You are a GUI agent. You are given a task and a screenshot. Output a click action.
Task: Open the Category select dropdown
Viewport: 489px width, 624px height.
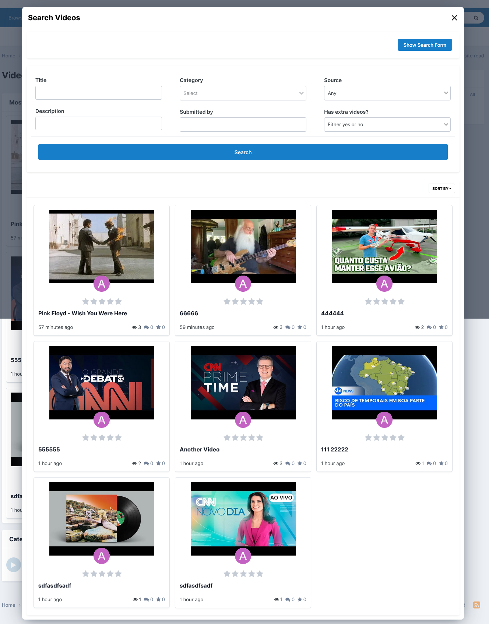243,93
